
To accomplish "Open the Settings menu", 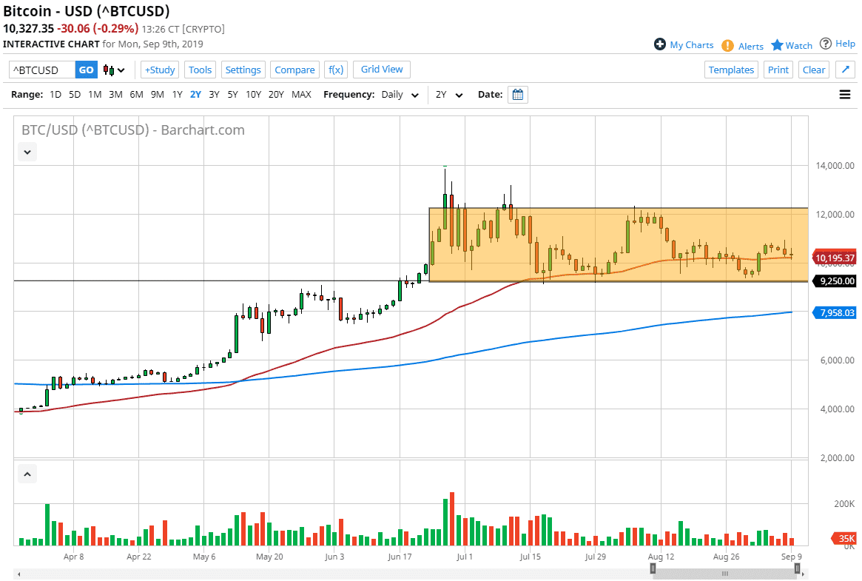I will pos(243,70).
